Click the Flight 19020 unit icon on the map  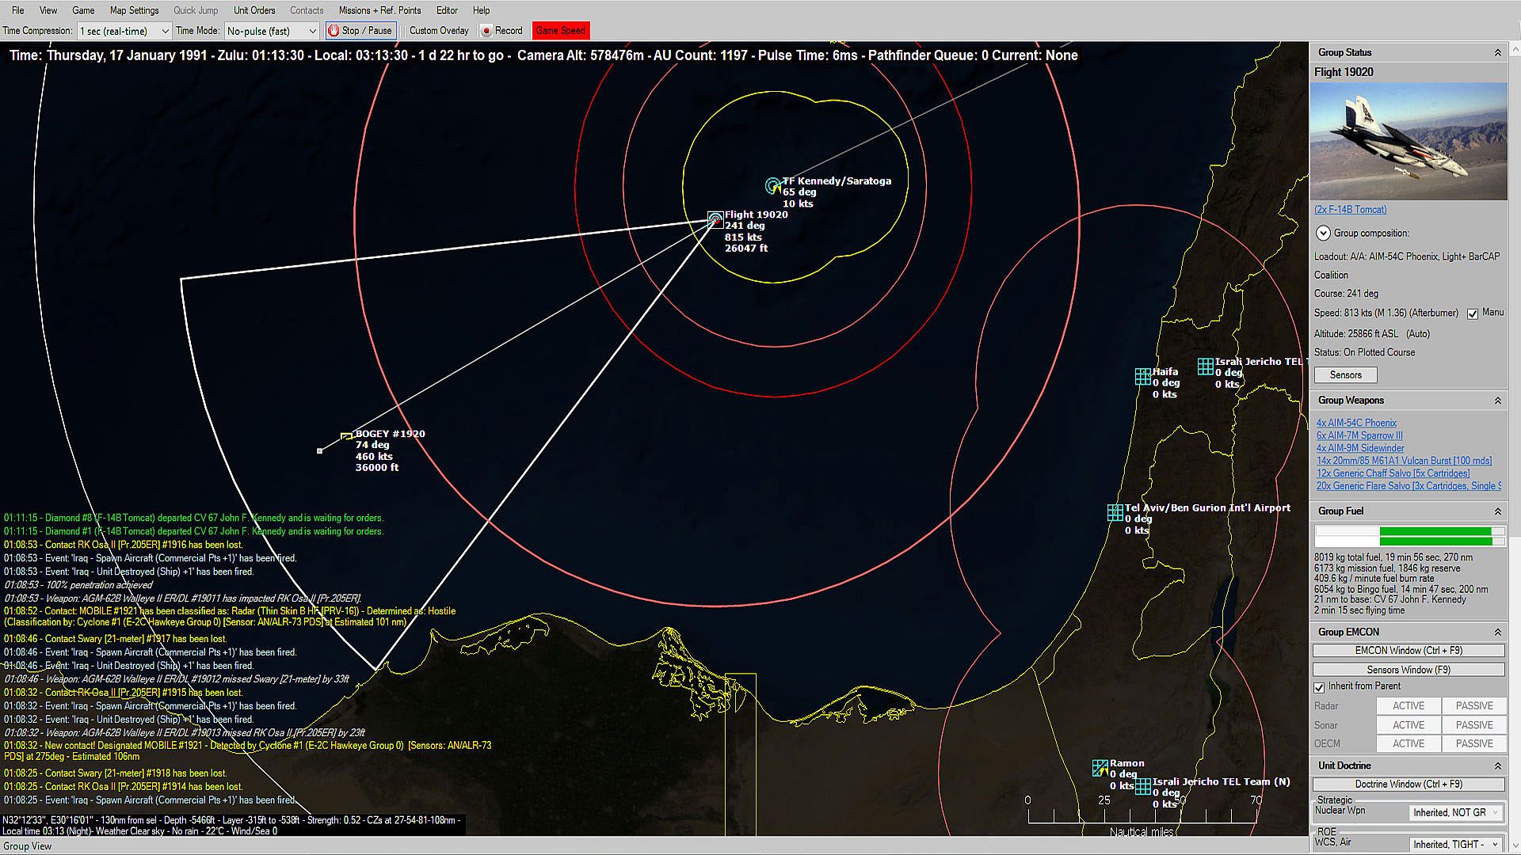[715, 218]
